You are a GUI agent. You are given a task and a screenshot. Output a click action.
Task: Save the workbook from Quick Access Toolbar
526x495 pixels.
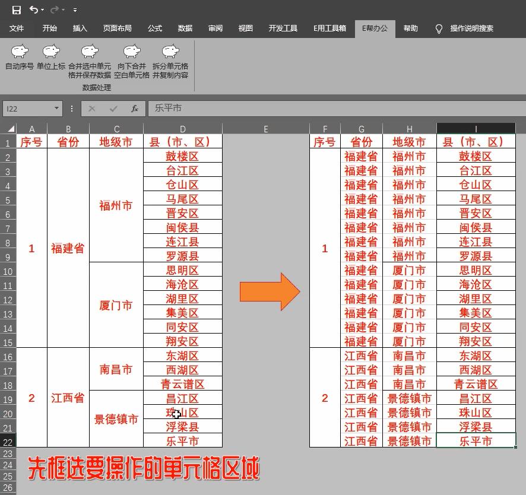pos(16,9)
